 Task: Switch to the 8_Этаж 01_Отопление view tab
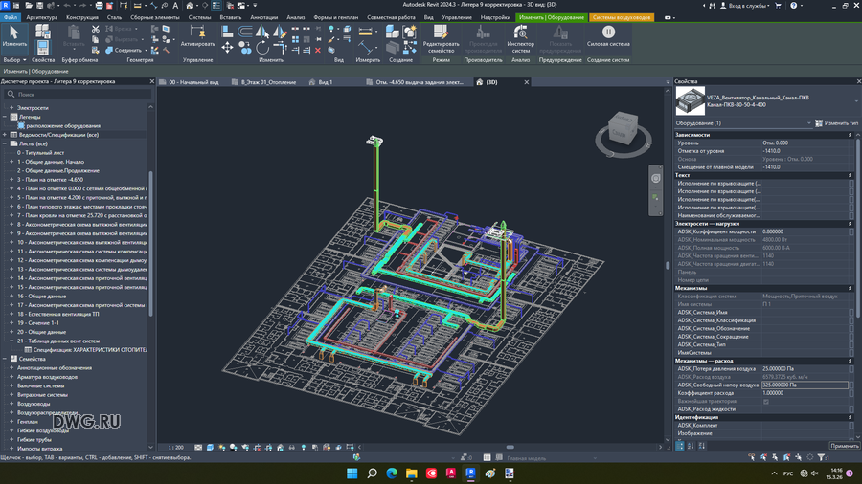tap(268, 82)
